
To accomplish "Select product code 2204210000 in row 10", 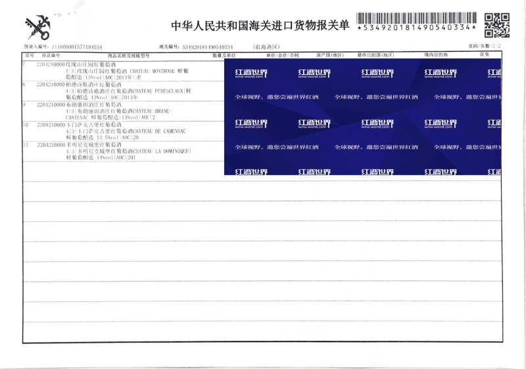I will (51, 125).
